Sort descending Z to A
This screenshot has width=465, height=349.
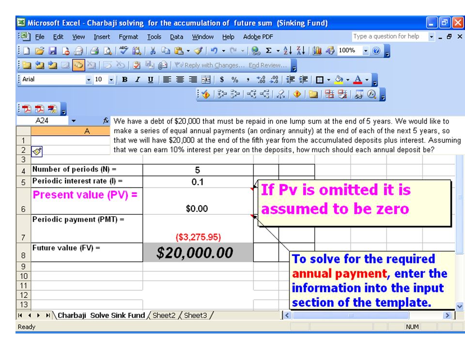[300, 51]
